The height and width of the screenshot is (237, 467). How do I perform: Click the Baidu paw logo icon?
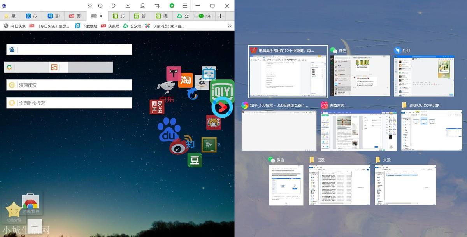[169, 130]
